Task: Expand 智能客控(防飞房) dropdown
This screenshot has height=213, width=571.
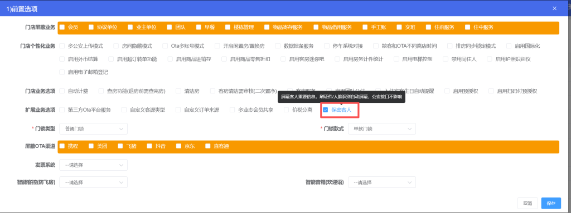Action: click(x=93, y=182)
